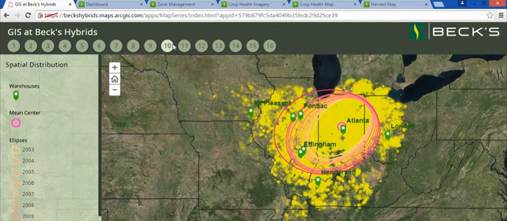Open map series page 5

(82, 46)
